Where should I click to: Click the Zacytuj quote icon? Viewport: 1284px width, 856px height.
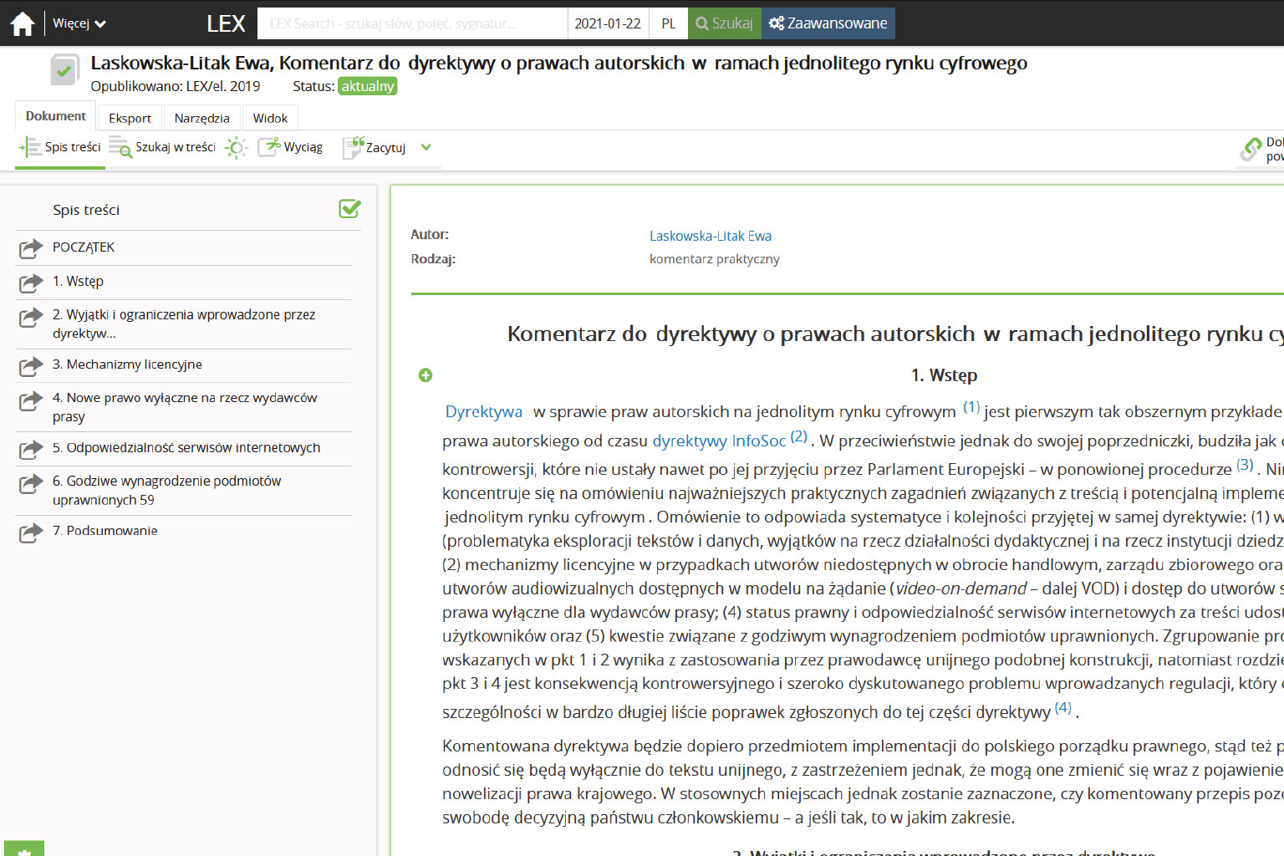coord(354,147)
